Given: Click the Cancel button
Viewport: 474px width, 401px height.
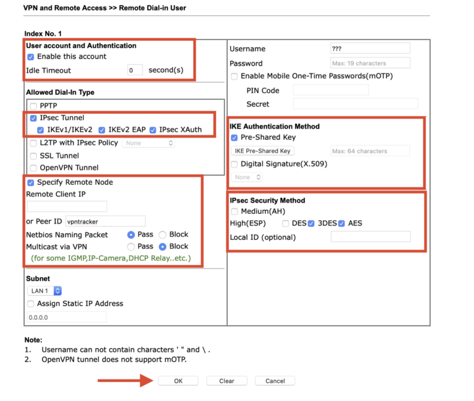Looking at the screenshot, I should click(x=275, y=381).
